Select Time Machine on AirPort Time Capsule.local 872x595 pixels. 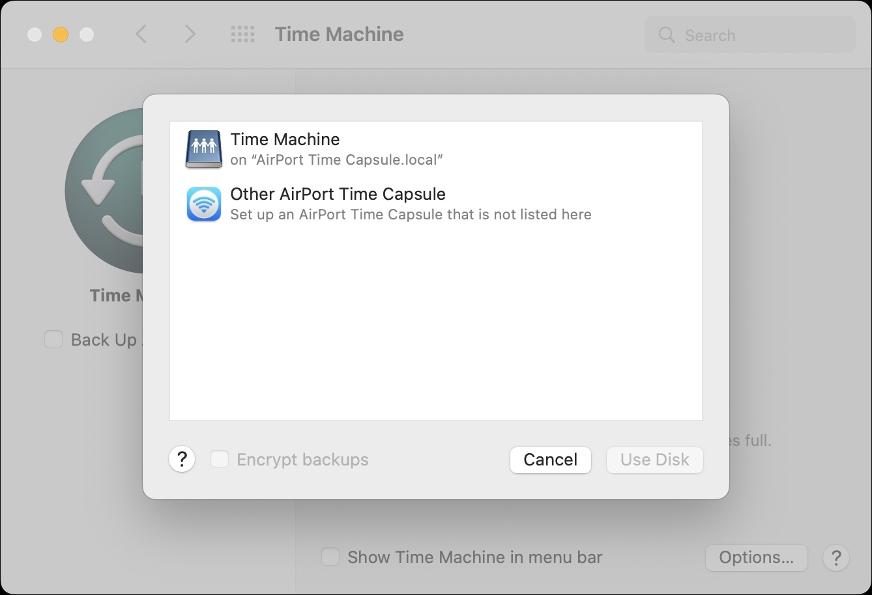click(x=391, y=148)
